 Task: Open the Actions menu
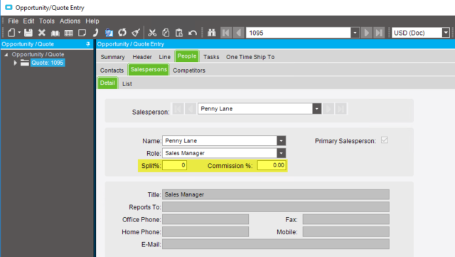point(70,21)
